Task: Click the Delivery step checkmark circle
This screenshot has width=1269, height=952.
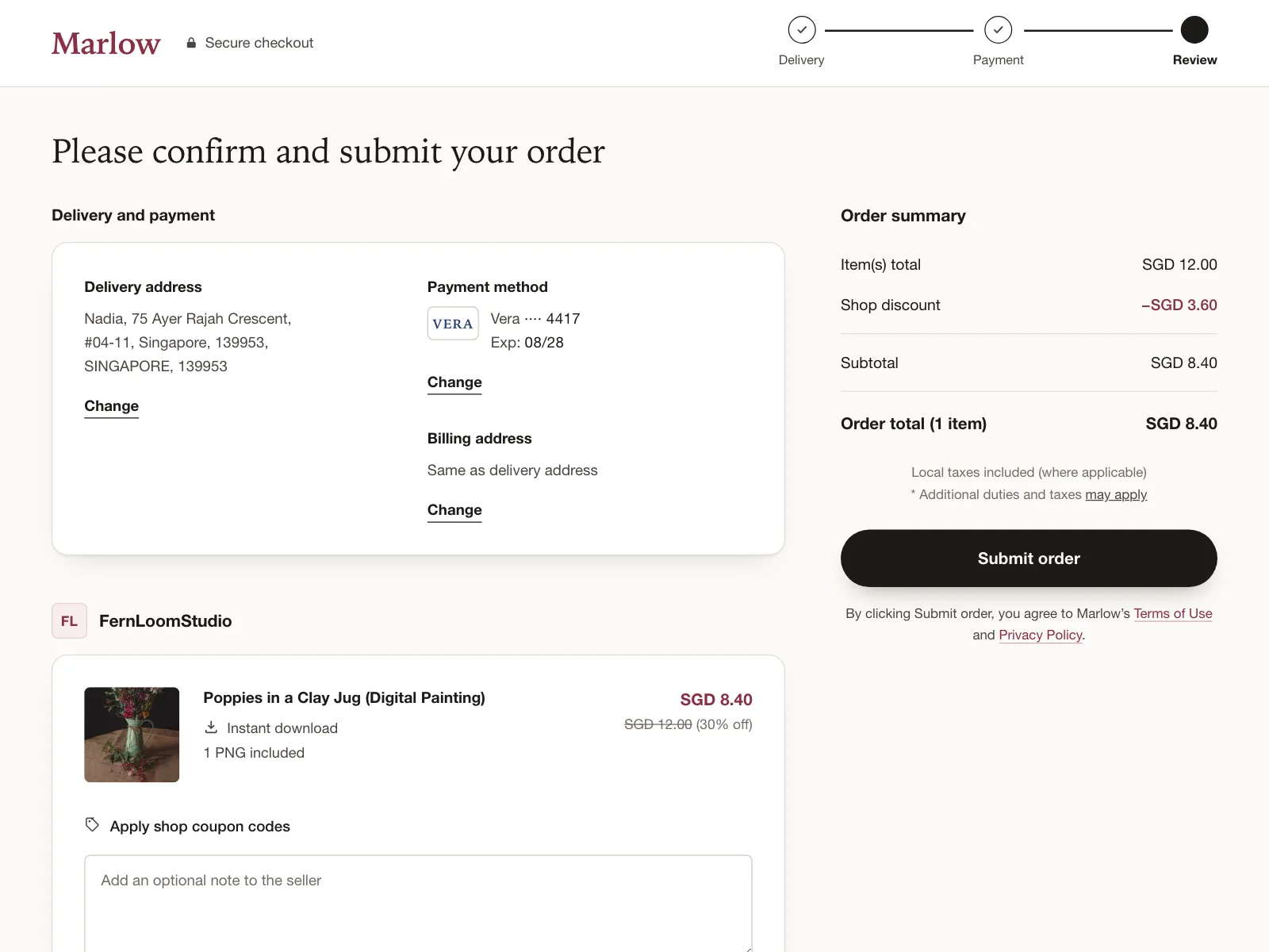Action: [x=802, y=30]
